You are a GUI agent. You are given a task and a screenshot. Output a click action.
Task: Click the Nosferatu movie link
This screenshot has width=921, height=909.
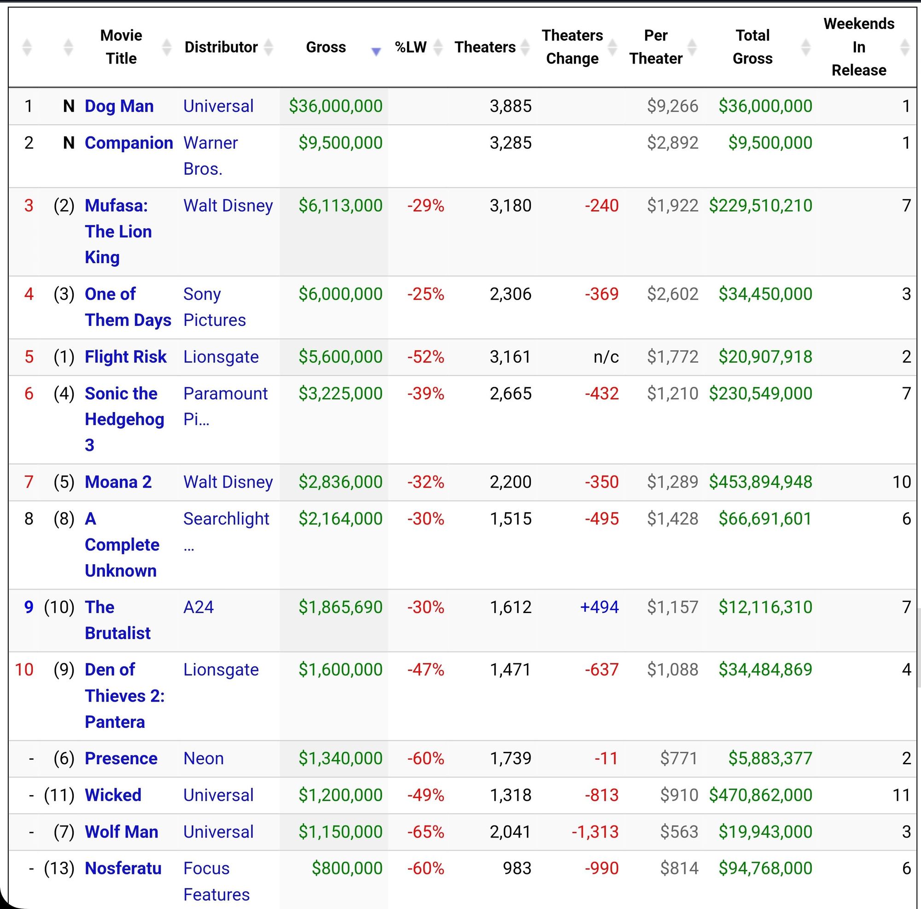123,868
